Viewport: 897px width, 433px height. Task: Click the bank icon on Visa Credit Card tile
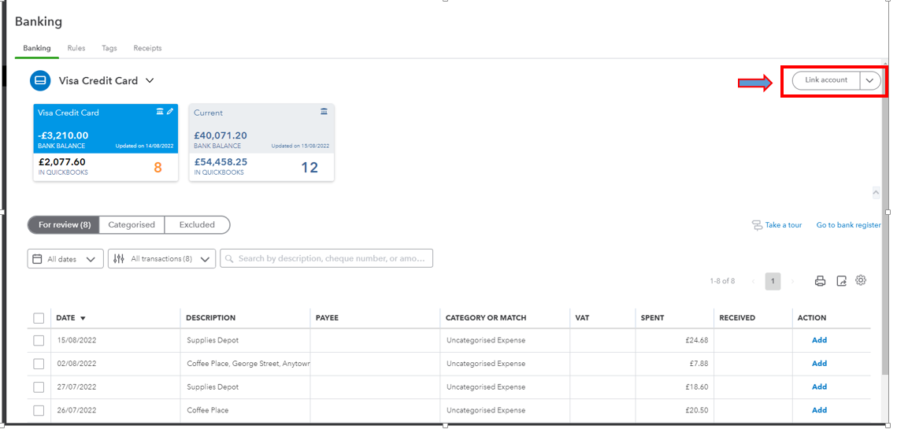[x=160, y=112]
